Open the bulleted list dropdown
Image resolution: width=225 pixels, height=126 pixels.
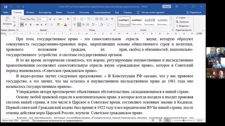pos(78,19)
